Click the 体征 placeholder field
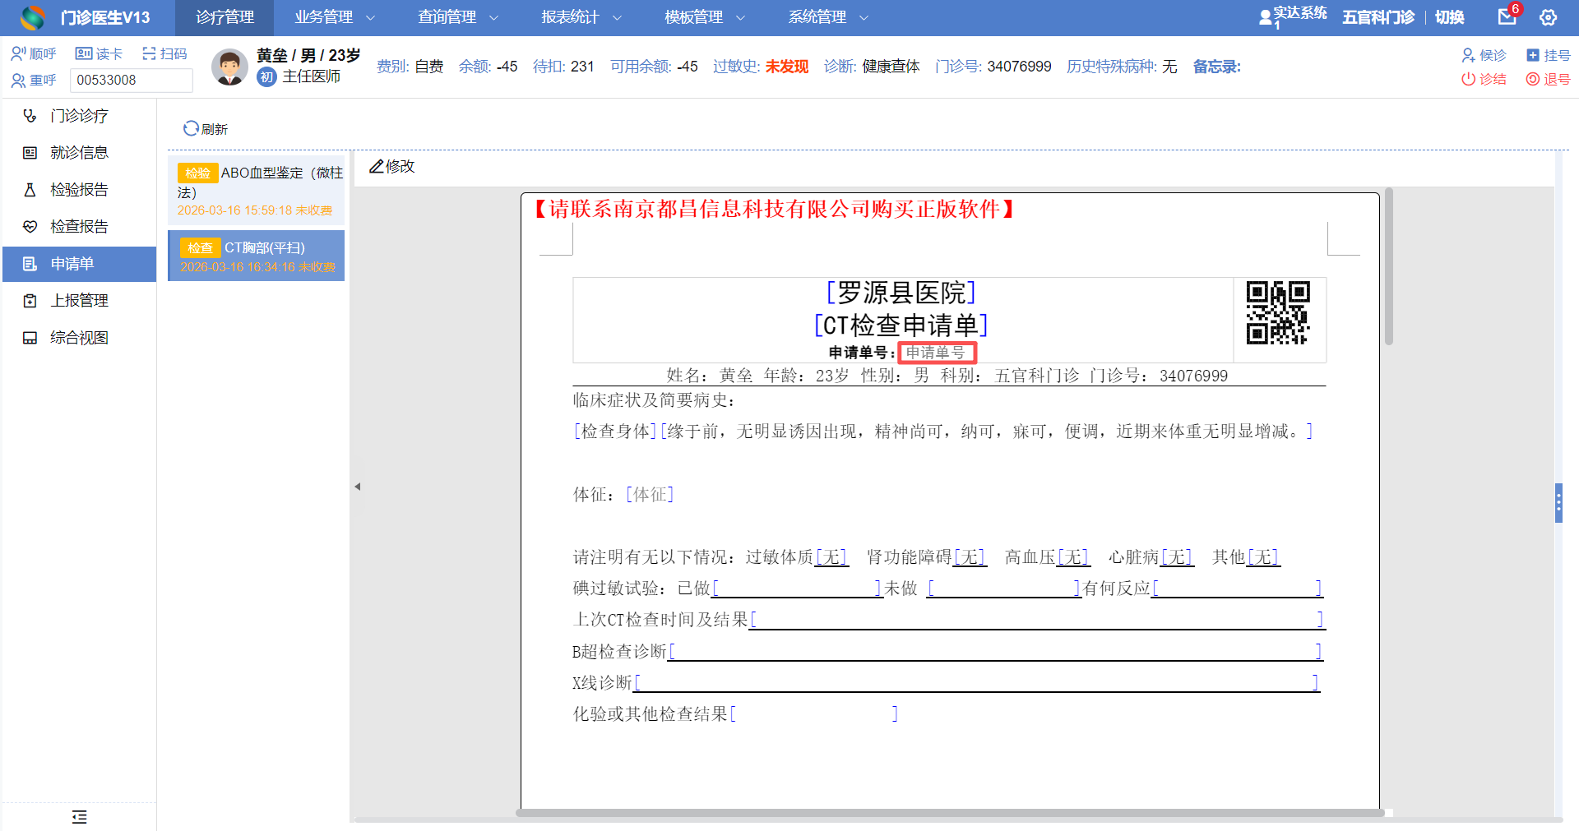1579x831 pixels. 650,495
